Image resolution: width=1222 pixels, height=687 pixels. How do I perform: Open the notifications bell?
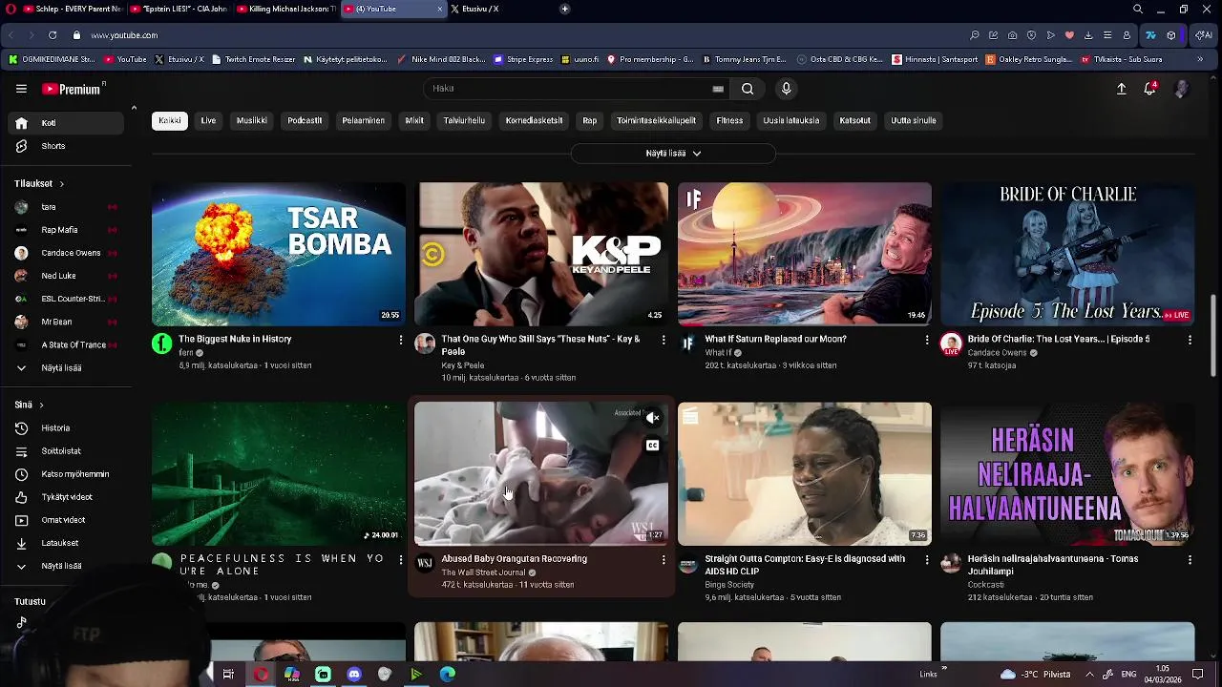[1150, 89]
